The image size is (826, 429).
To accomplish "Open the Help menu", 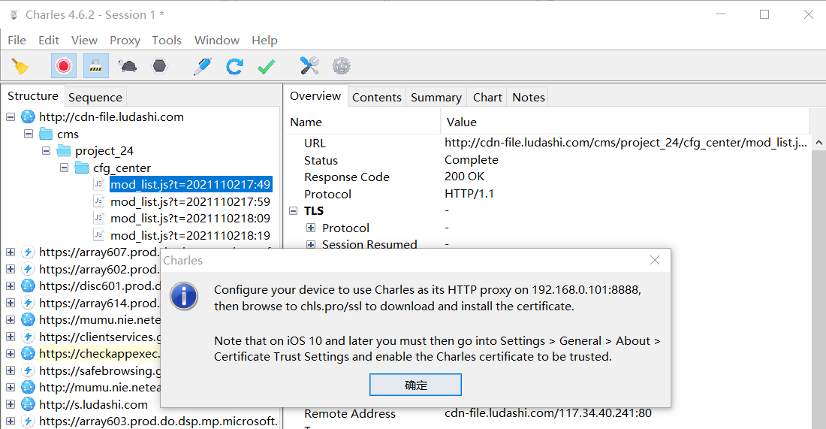I will (264, 41).
